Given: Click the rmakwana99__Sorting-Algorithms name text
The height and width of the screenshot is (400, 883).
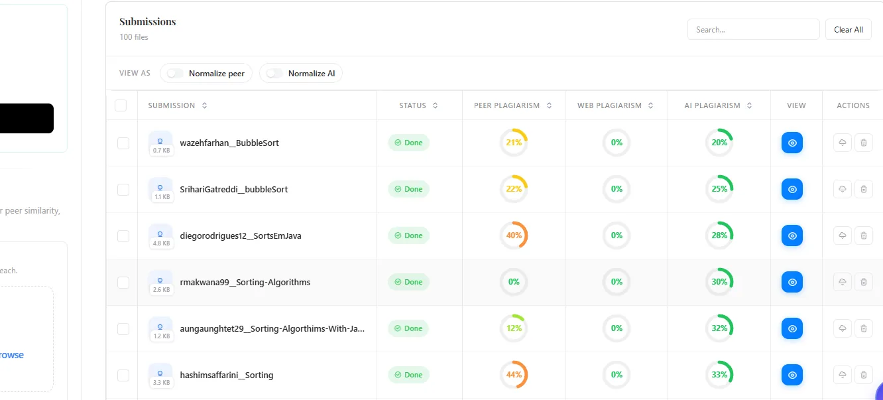Looking at the screenshot, I should pyautogui.click(x=245, y=282).
